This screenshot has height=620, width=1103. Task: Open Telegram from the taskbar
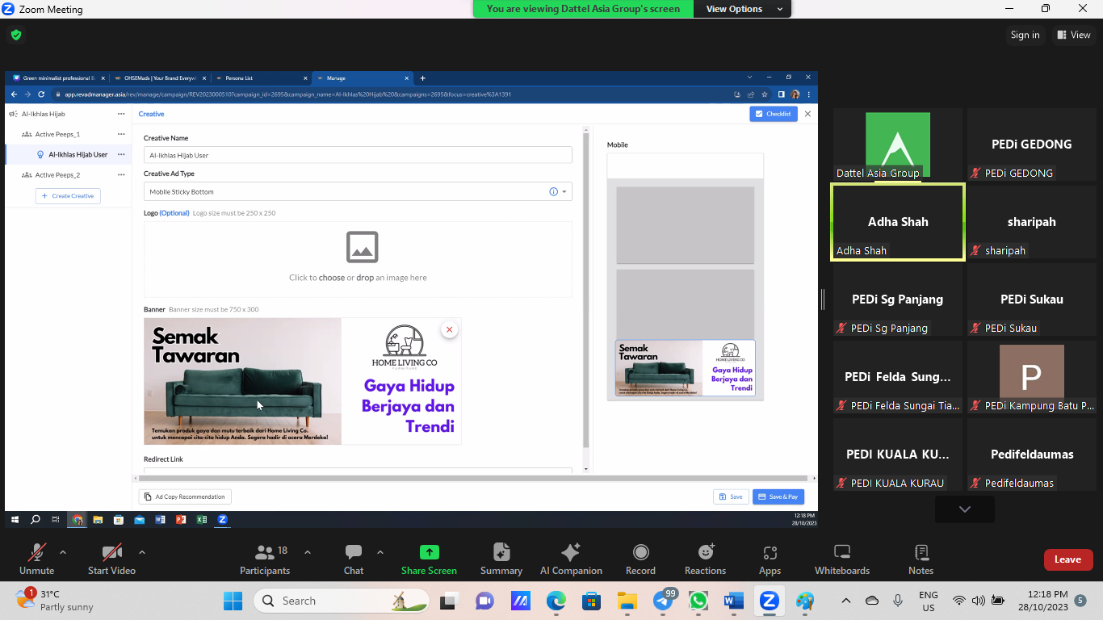click(x=664, y=601)
